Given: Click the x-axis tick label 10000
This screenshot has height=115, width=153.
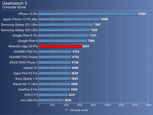Looking at the screenshot, I should (107, 105).
